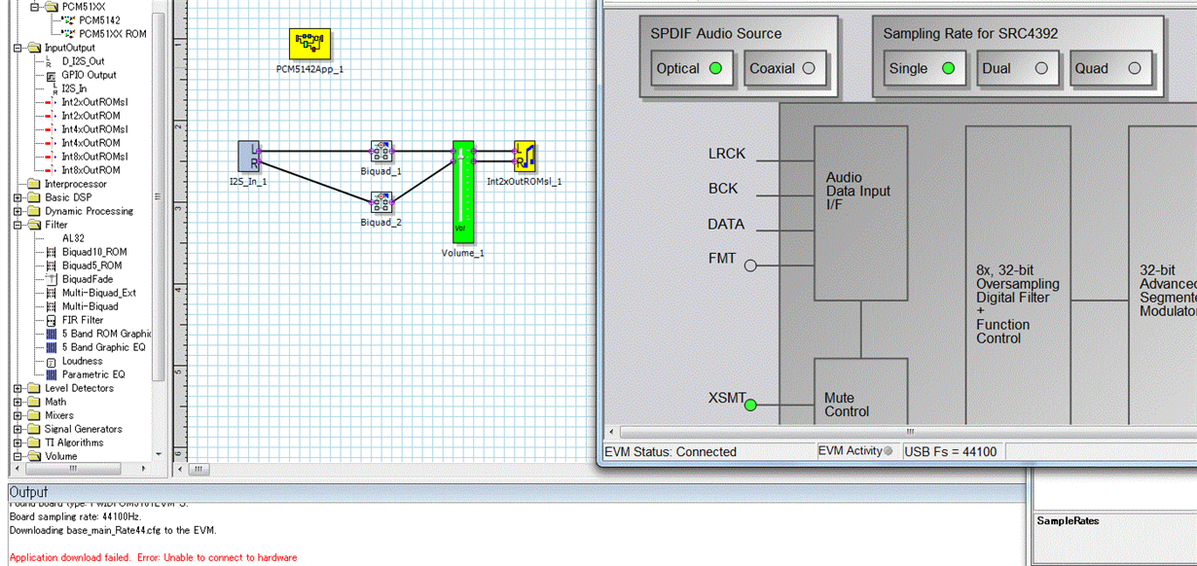
Task: Click the Multi-Biquad_Ext filter icon
Action: [52, 292]
